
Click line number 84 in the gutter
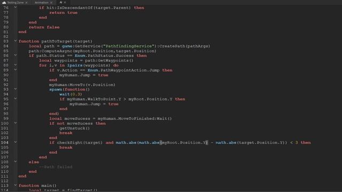[x=6, y=46]
